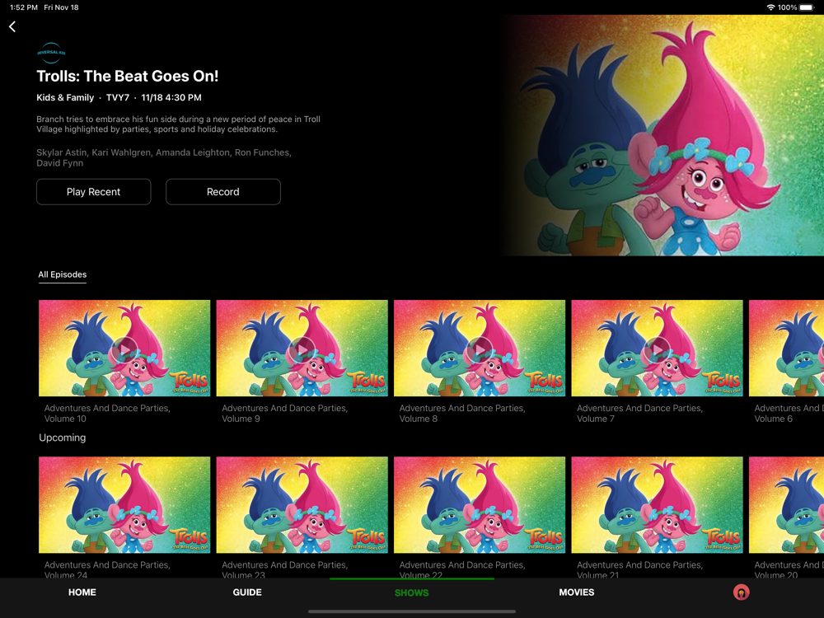This screenshot has height=618, width=824.
Task: Select the All Episodes tab
Action: tap(63, 275)
